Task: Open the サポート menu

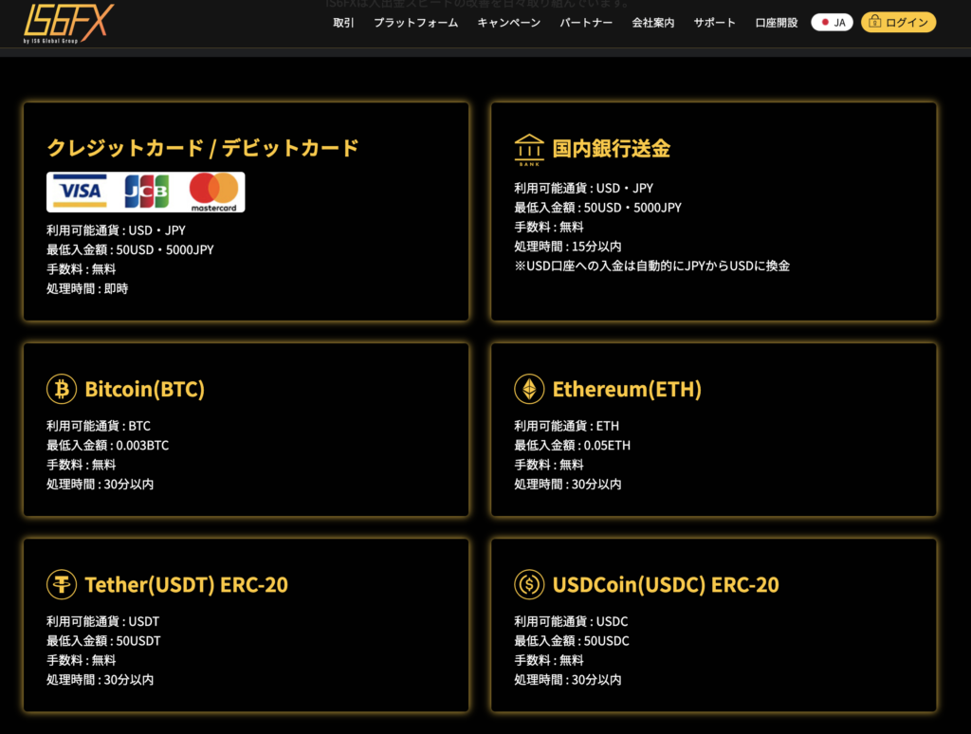Action: point(714,23)
